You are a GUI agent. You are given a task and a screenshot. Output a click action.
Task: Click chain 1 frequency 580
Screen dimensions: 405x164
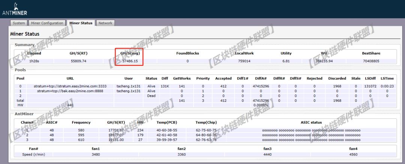pyautogui.click(x=81, y=130)
